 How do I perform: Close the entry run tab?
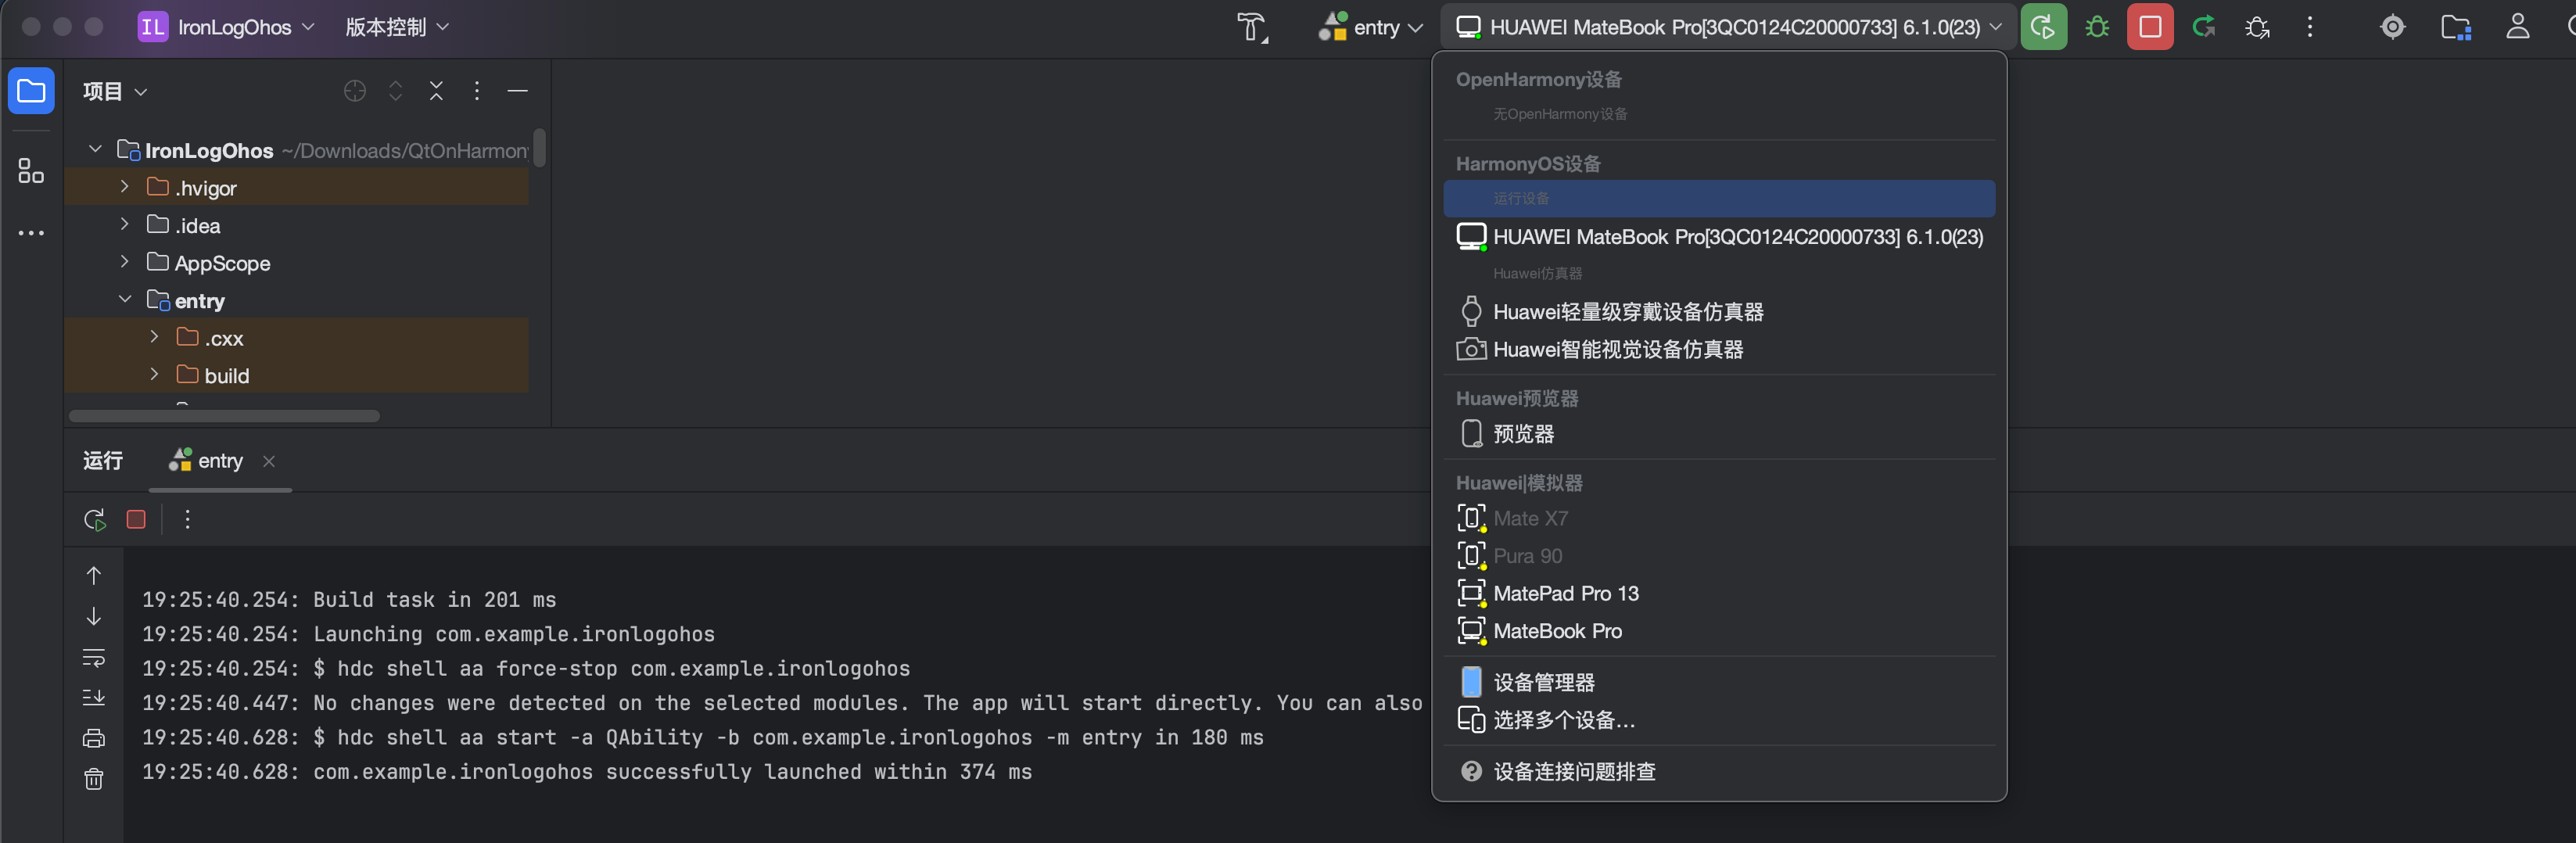[269, 461]
